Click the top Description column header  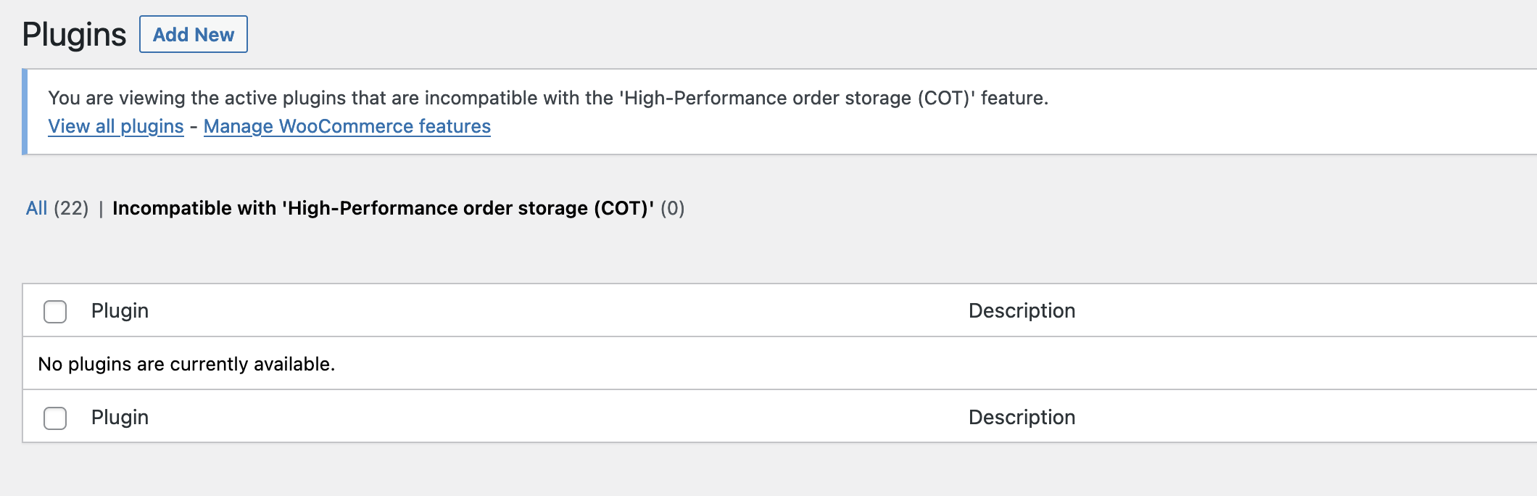pos(1022,310)
